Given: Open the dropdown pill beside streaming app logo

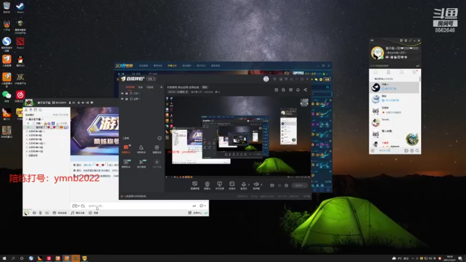Looking at the screenshot, I should pos(151,79).
